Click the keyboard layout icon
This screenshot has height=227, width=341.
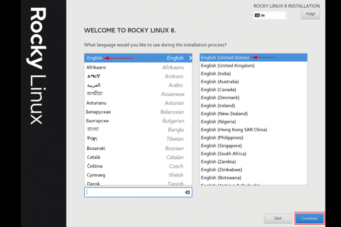[257, 15]
